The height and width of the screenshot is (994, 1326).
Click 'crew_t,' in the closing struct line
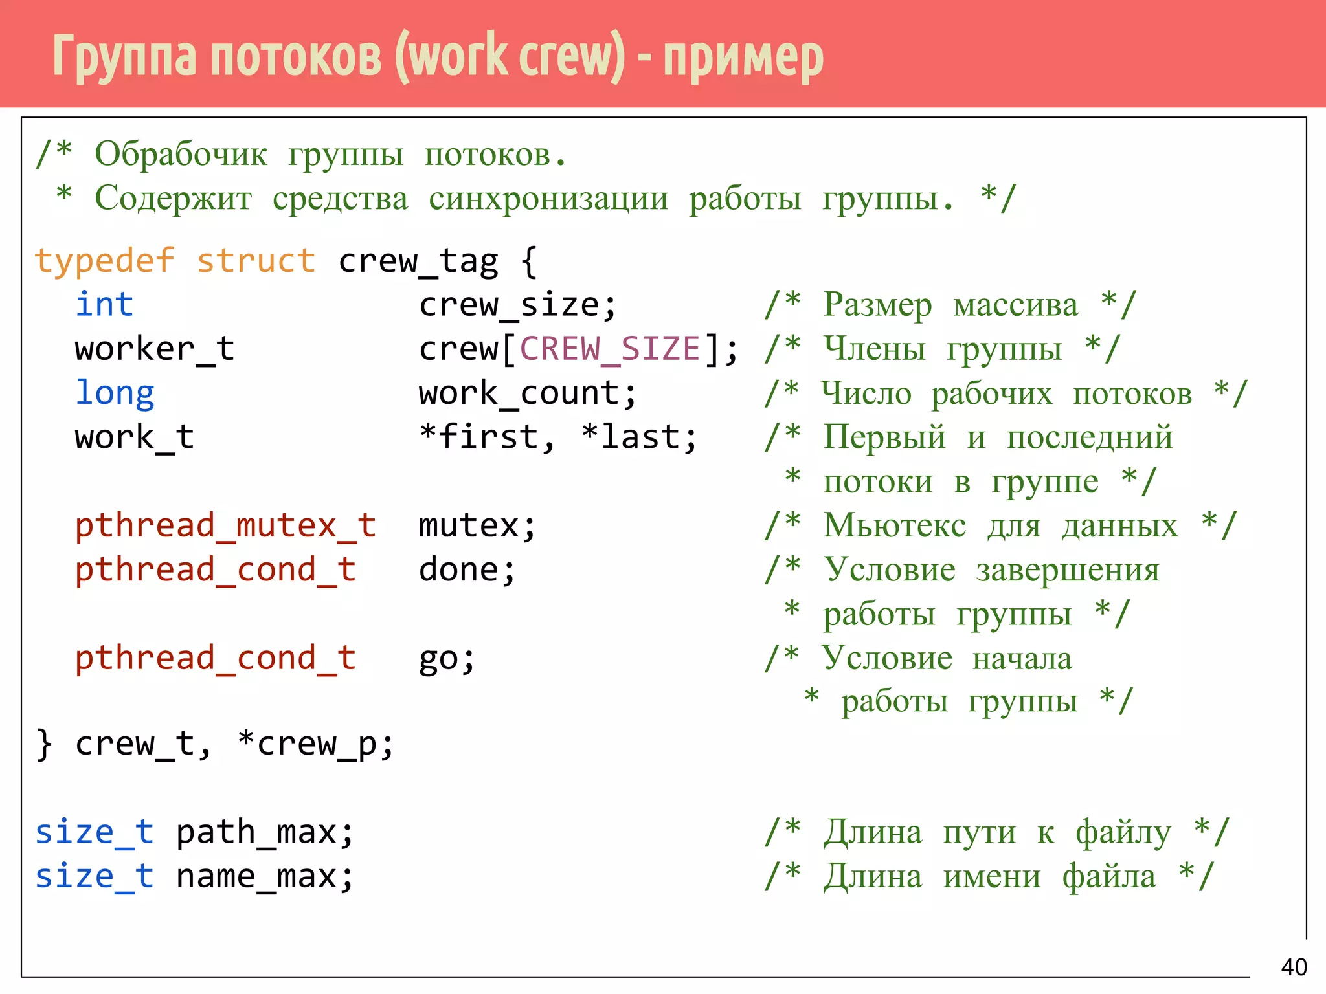tap(143, 744)
